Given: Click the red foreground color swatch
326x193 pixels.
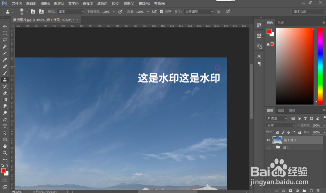Looking at the screenshot, I should 4,171.
